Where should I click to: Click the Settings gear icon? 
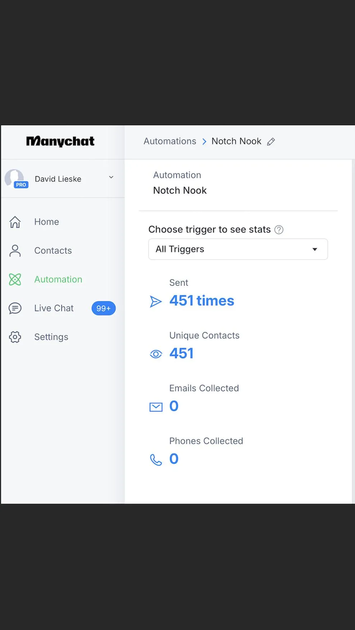[x=15, y=337]
